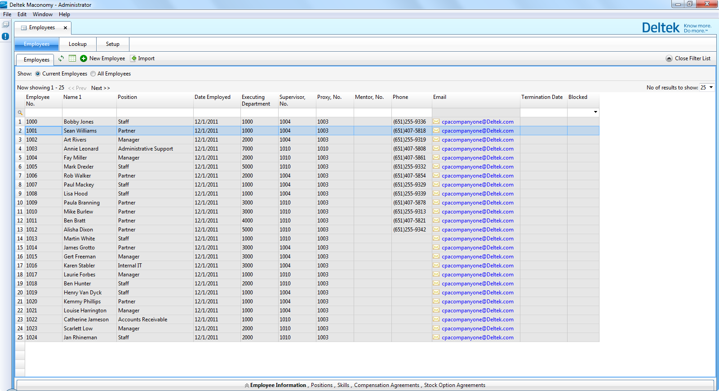Select the row for Catherine Jameson
Image resolution: width=719 pixels, height=391 pixels.
pos(307,320)
